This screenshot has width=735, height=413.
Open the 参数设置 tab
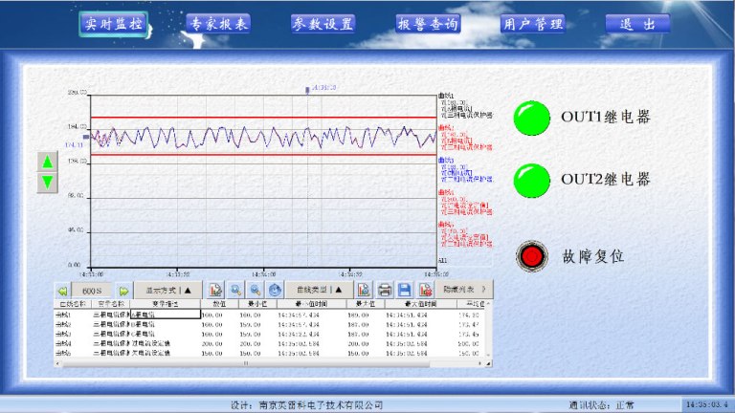click(323, 23)
